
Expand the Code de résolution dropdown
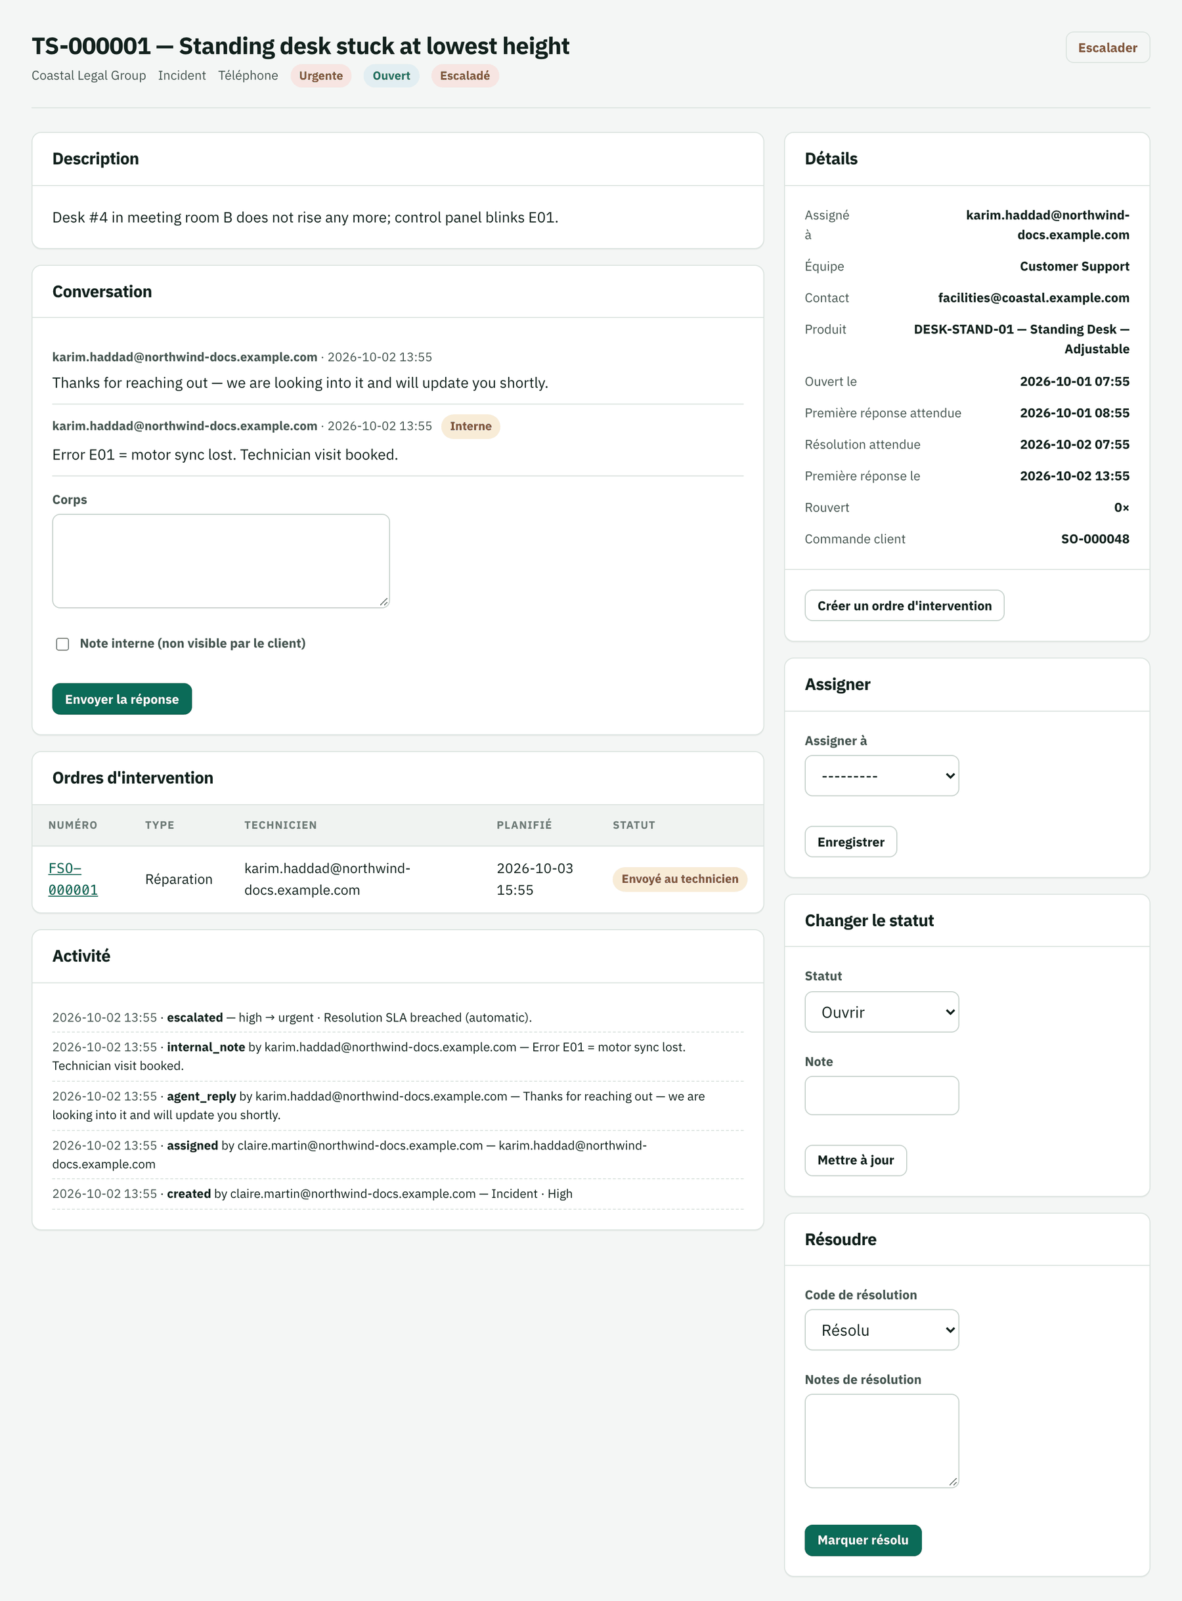click(881, 1329)
